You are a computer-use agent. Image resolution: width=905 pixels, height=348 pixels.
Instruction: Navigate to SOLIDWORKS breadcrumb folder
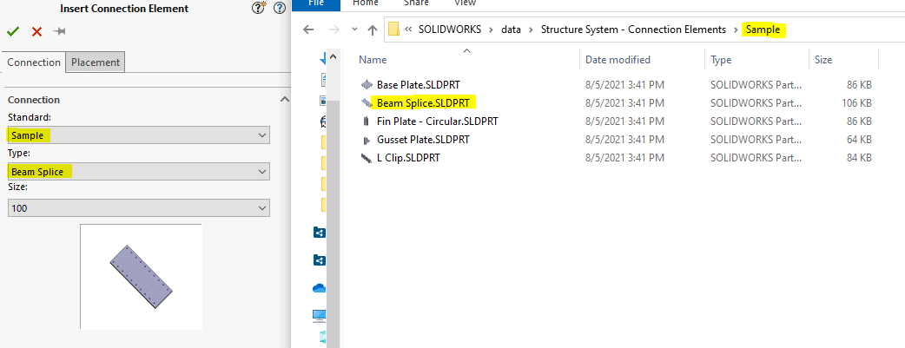click(450, 30)
